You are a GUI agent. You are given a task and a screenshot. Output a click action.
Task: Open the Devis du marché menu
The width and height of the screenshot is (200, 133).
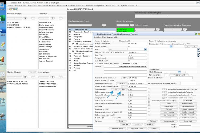pyautogui.click(x=21, y=6)
